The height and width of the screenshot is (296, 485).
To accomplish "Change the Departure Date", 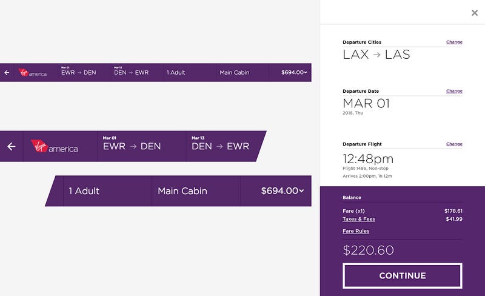I will point(454,91).
